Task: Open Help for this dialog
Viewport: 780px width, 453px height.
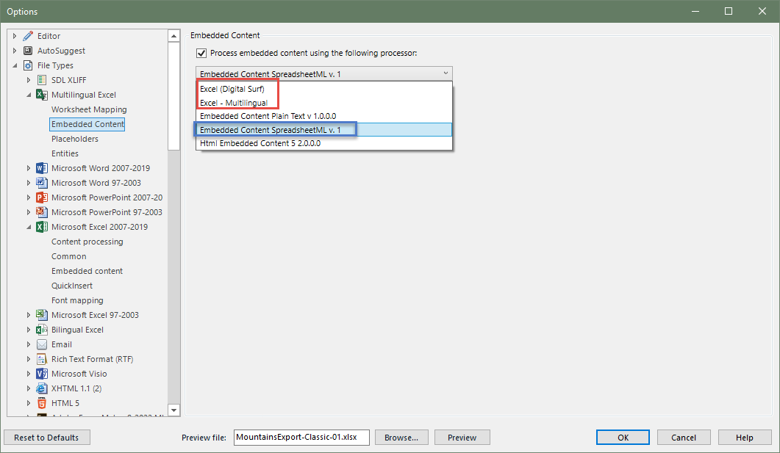Action: (745, 438)
